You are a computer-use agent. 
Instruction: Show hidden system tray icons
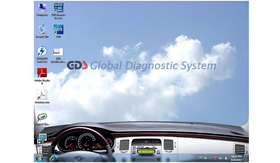[211, 158]
